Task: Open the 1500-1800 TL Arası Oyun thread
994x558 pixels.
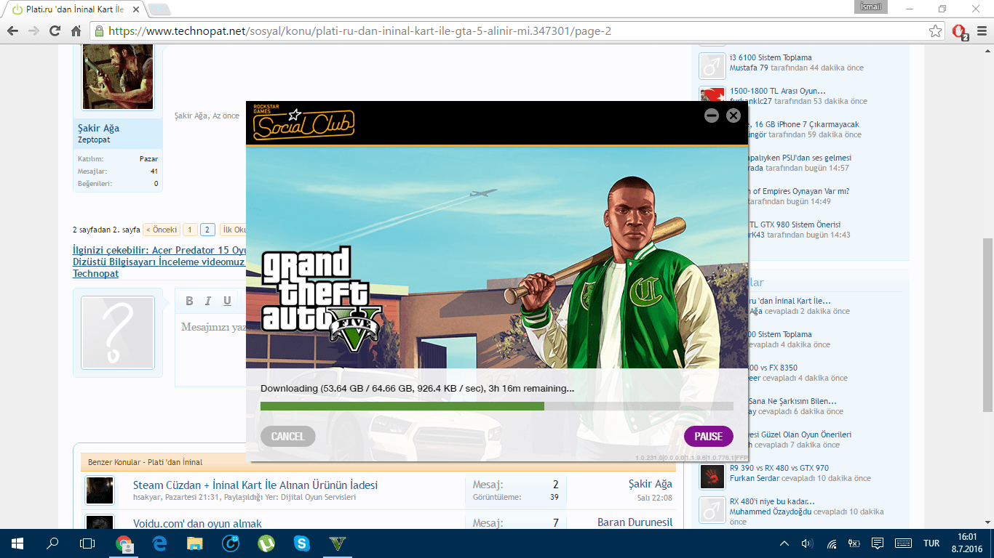Action: [778, 91]
